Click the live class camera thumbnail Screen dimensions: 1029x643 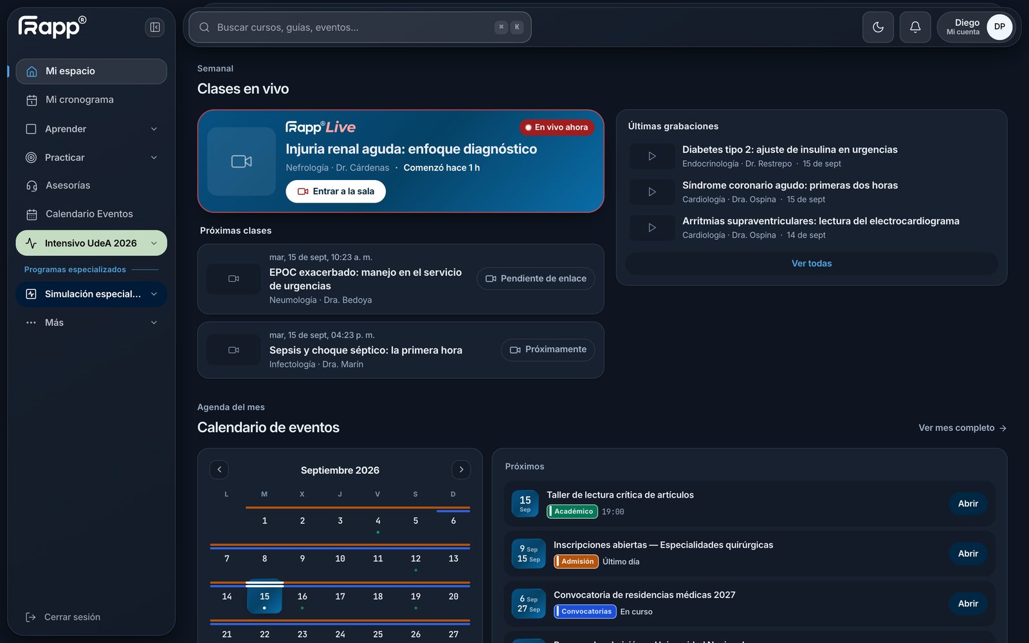pos(242,161)
